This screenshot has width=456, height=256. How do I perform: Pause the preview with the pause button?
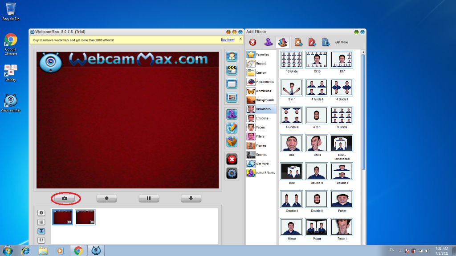click(x=149, y=198)
